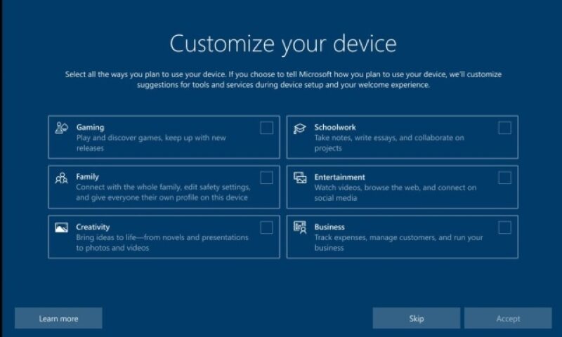Tick the Entertainment checkbox
This screenshot has width=562, height=337.
pos(504,178)
